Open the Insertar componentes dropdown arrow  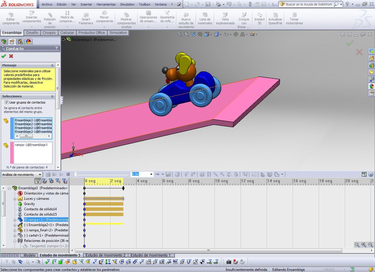pos(32,27)
